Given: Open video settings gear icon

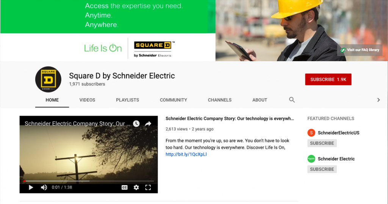Looking at the screenshot, I should tap(136, 187).
